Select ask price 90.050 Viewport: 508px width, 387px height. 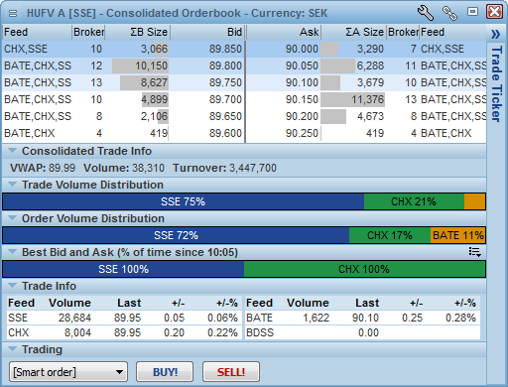302,65
